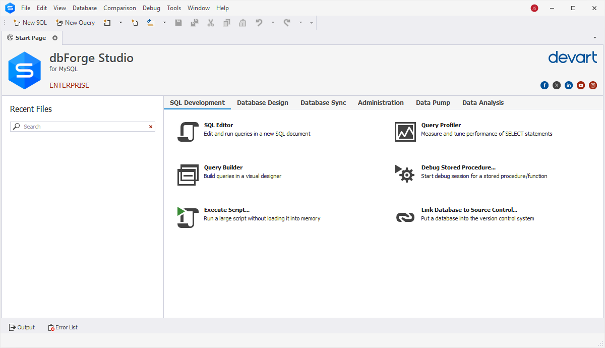
Task: Open the Error List panel
Action: pos(63,327)
